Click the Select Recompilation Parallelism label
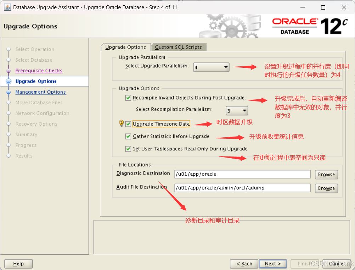Screen dimensions: 355x270 (174, 109)
